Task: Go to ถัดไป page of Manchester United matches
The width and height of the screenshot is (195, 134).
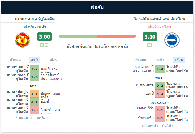Action: click(42, 117)
